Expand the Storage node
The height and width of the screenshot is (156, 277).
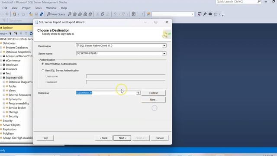(4, 112)
